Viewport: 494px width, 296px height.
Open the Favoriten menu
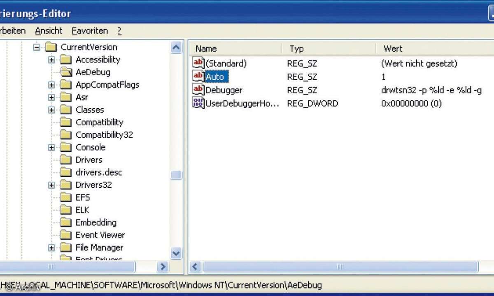point(89,30)
